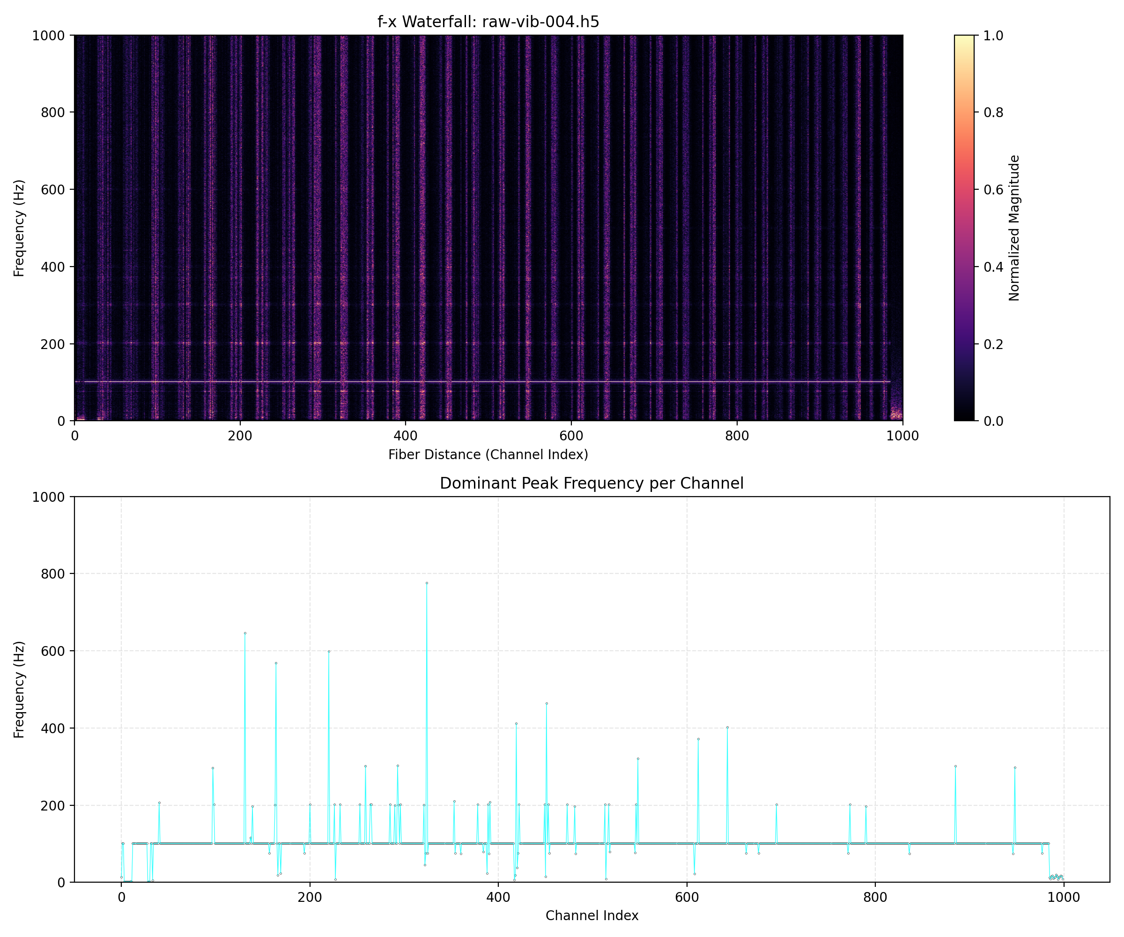1124x937 pixels.
Task: Click the lower plot y-axis tick label 400
Action: click(52, 728)
